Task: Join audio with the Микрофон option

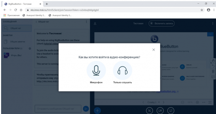Action: [96, 71]
